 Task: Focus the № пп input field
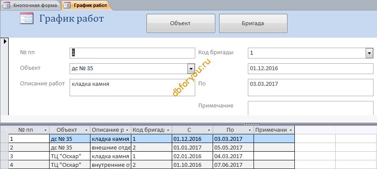pos(132,53)
